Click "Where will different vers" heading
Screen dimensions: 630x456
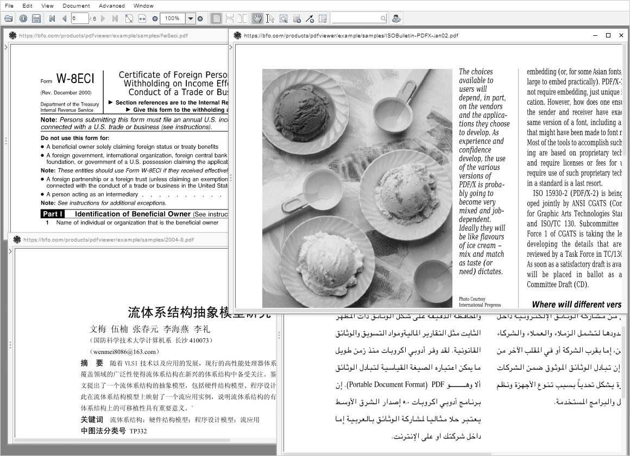(576, 304)
